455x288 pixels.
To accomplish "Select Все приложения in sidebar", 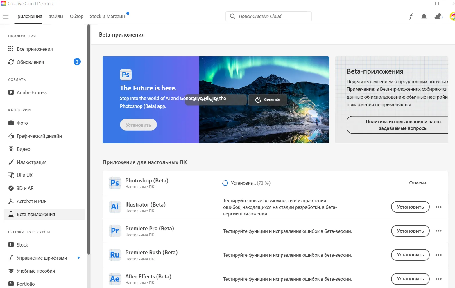I will (44, 49).
